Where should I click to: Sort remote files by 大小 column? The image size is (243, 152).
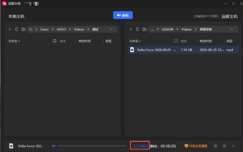tap(184, 41)
